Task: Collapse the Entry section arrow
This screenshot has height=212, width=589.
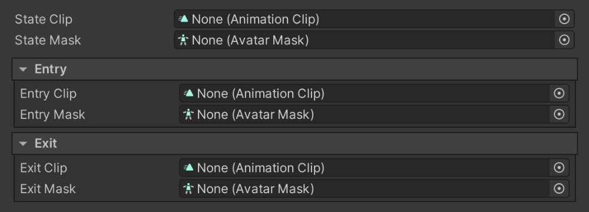Action: click(24, 69)
